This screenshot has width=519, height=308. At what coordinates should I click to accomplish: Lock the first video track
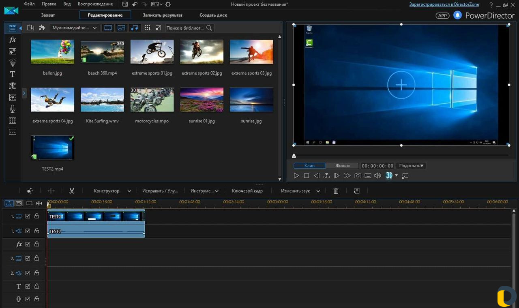click(x=37, y=216)
